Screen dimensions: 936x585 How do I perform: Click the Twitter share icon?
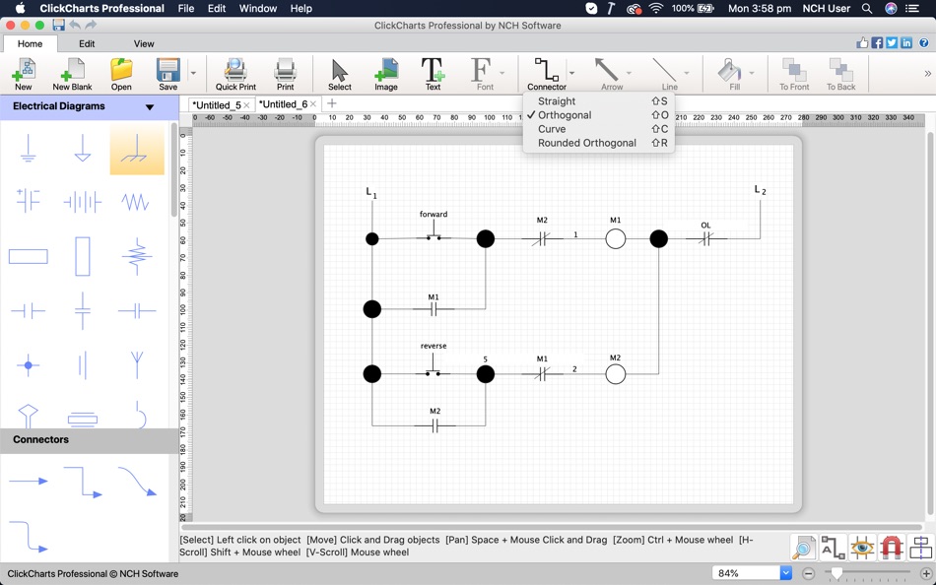coord(892,43)
